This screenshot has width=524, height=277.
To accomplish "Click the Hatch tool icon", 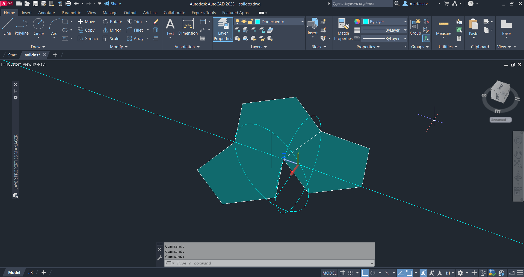I will tap(65, 39).
